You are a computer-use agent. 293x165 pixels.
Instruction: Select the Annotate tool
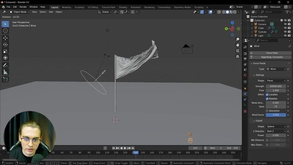tap(5, 65)
